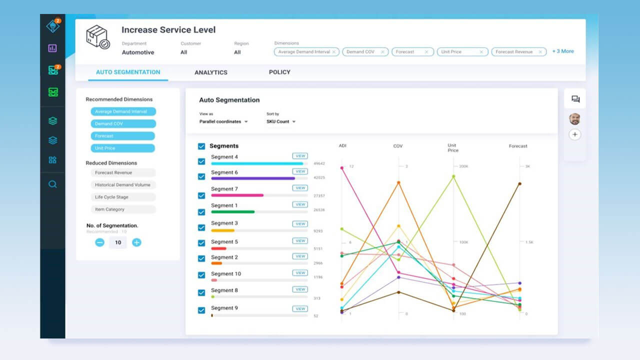640x360 pixels.
Task: Remove the Demand COV dimension chip
Action: tap(382, 52)
